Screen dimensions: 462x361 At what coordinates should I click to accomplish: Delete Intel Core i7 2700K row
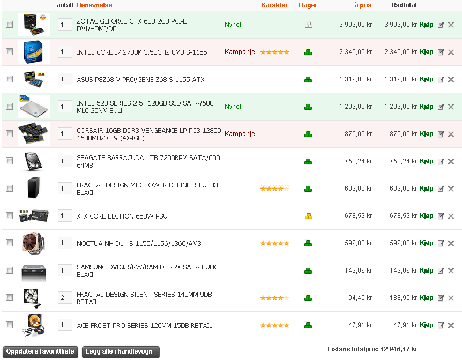[451, 52]
